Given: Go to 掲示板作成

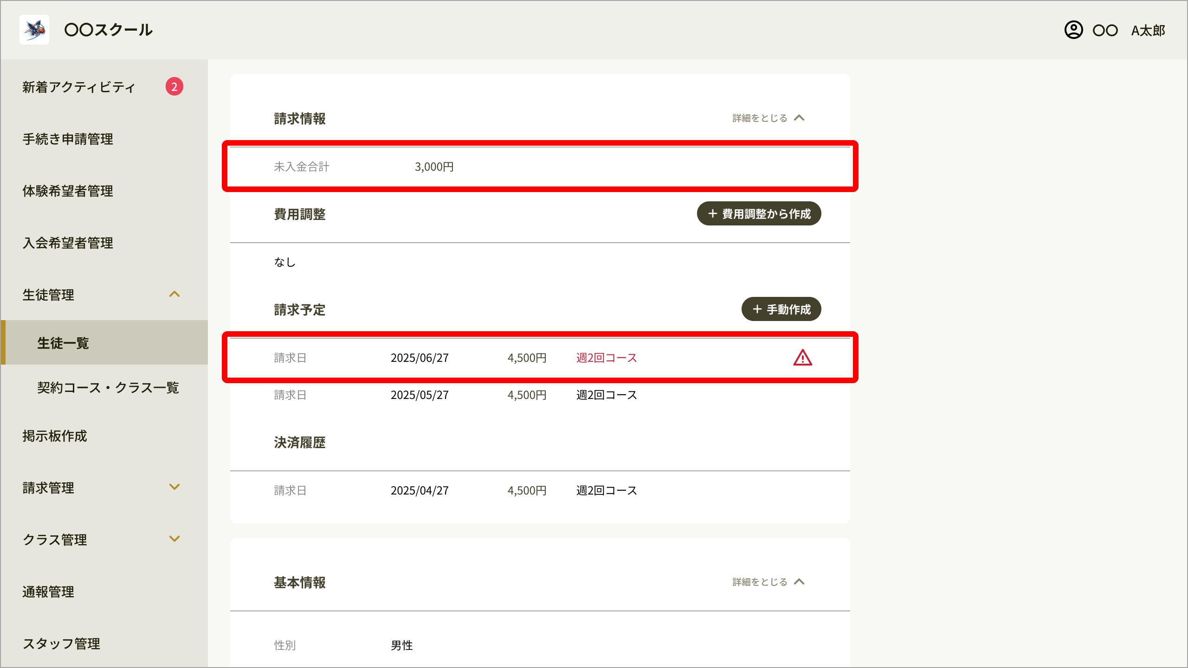Looking at the screenshot, I should 55,436.
